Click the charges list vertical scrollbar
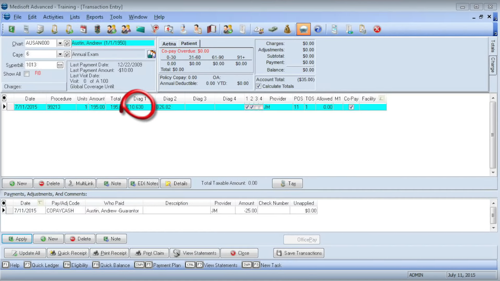Screen dimensions: 500x281 493,135
